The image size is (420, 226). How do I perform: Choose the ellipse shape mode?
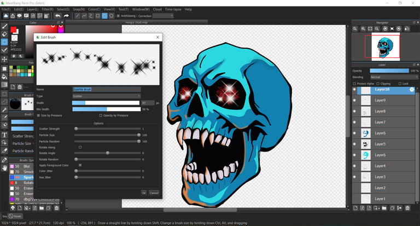104,16
